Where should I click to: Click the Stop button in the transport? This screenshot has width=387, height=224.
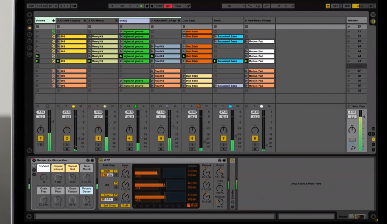(147, 6)
